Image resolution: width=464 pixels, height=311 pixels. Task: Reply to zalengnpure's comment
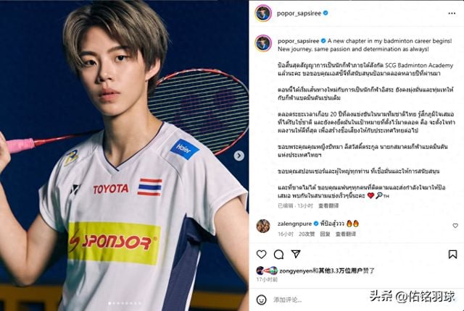click(325, 234)
